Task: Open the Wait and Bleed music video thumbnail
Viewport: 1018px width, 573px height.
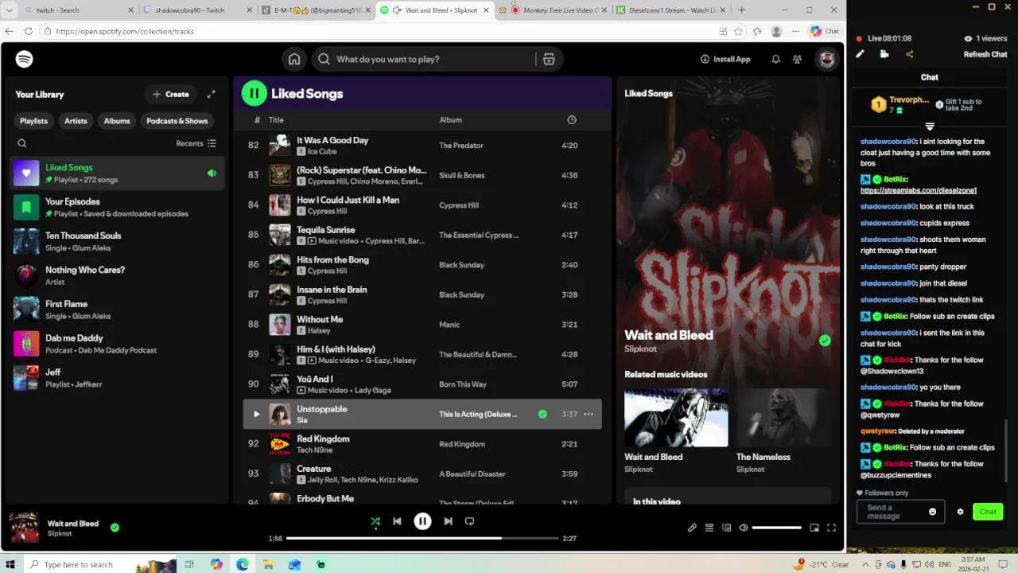Action: coord(676,417)
